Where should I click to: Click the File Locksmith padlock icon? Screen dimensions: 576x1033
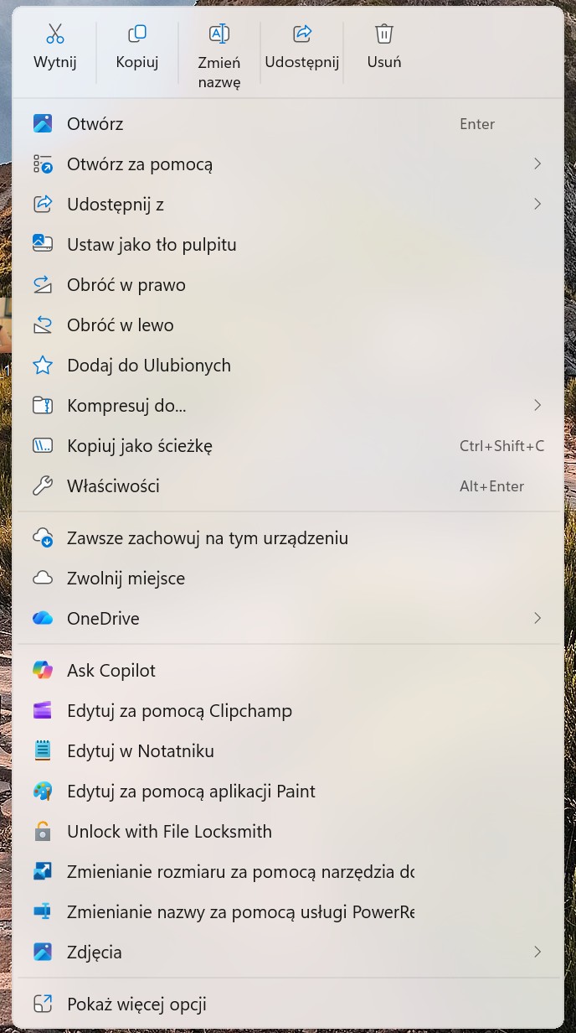[x=43, y=832]
